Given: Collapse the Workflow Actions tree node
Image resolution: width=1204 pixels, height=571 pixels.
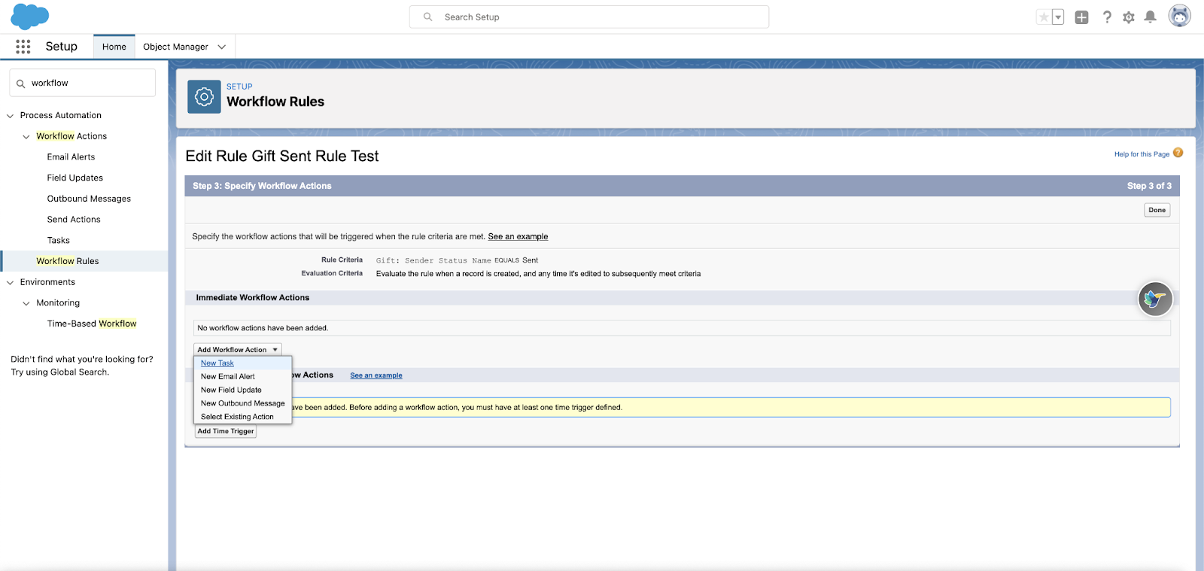Looking at the screenshot, I should pyautogui.click(x=26, y=137).
